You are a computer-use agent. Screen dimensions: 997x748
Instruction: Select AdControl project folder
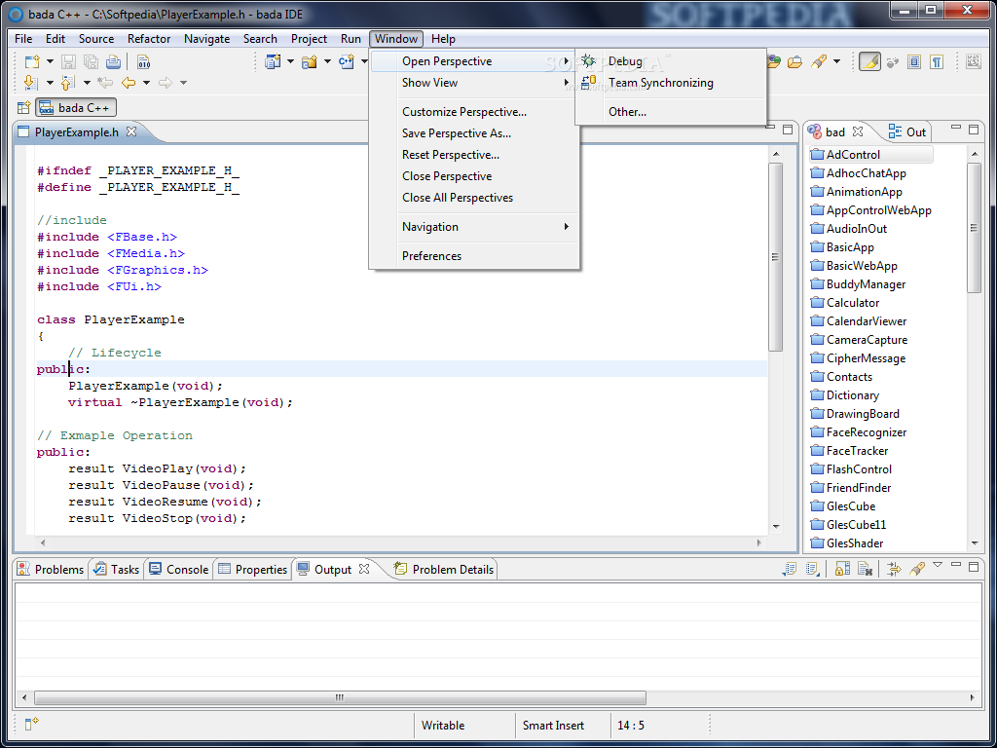click(x=871, y=155)
